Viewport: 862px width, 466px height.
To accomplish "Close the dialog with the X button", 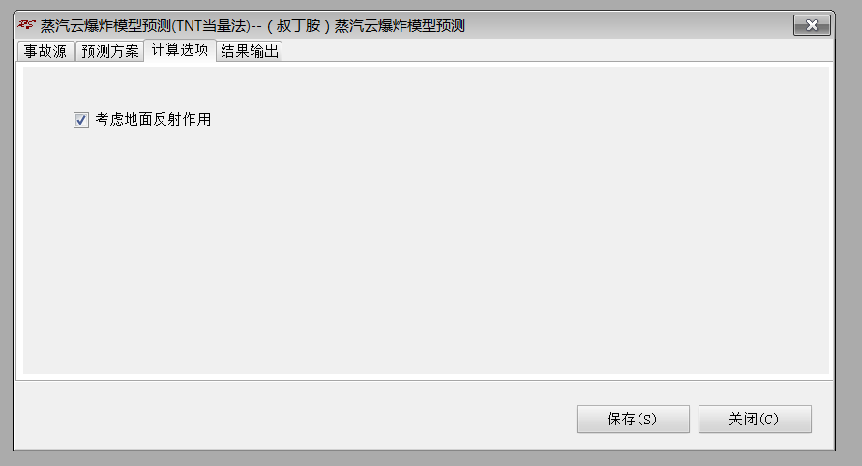I will click(x=812, y=25).
